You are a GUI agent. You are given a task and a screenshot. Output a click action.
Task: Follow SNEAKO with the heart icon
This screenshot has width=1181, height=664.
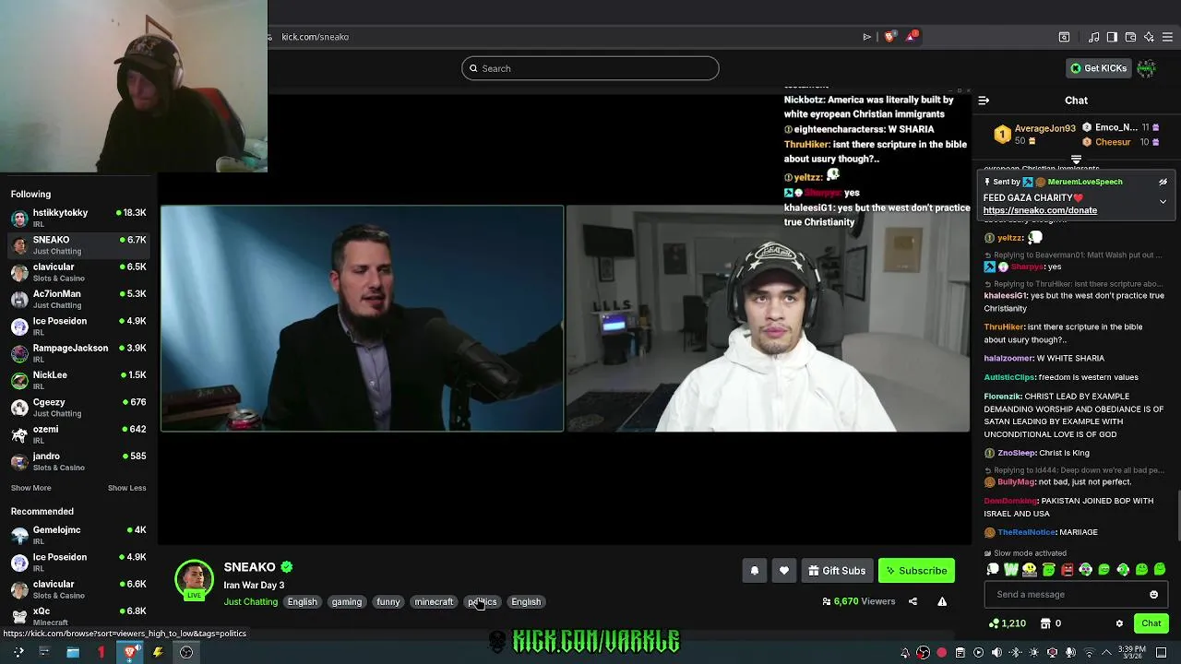tap(784, 571)
